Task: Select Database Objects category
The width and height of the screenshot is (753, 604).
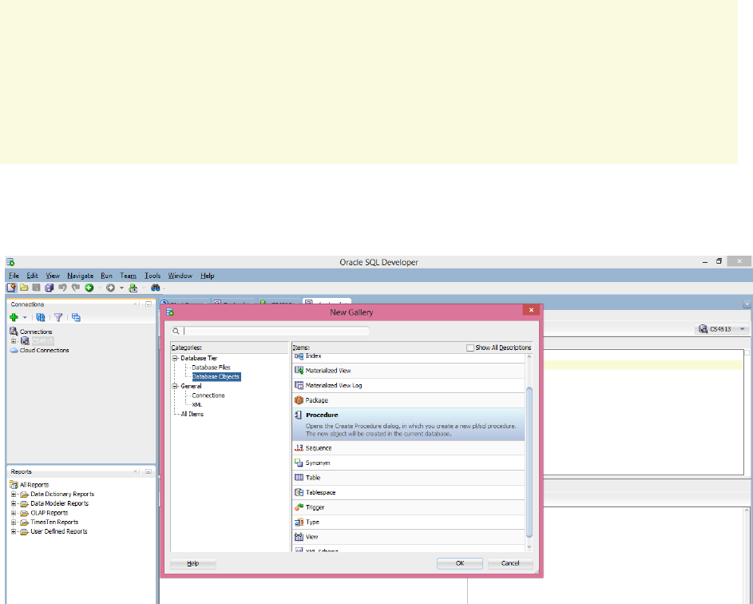Action: [216, 377]
